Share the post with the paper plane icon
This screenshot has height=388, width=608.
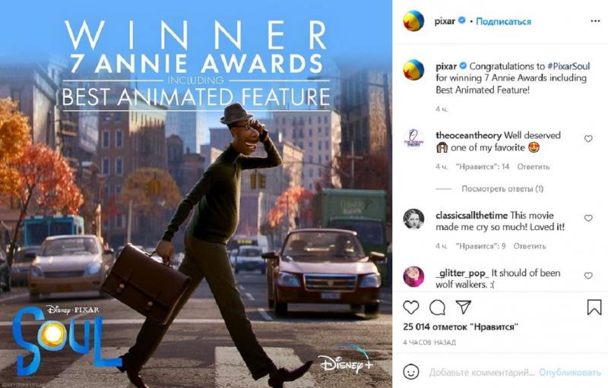464,307
